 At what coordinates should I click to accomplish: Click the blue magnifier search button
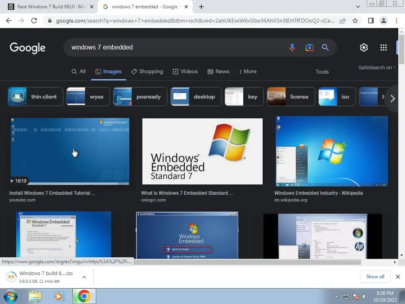pyautogui.click(x=325, y=47)
